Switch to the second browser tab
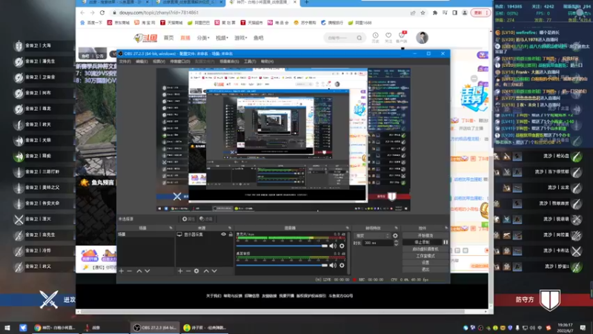Screen dimensions: 593x334 point(189,3)
